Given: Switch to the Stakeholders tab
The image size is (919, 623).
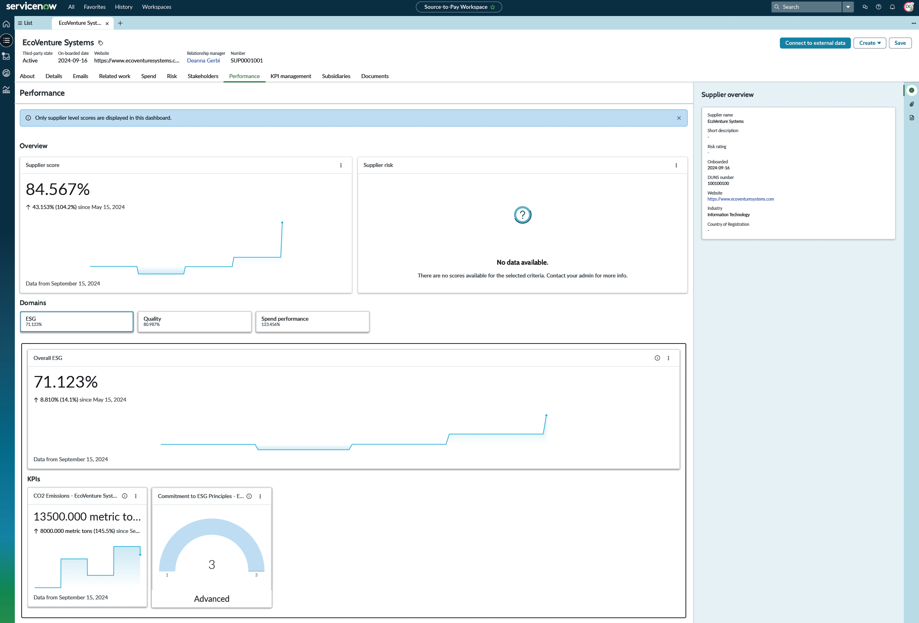Looking at the screenshot, I should tap(203, 76).
